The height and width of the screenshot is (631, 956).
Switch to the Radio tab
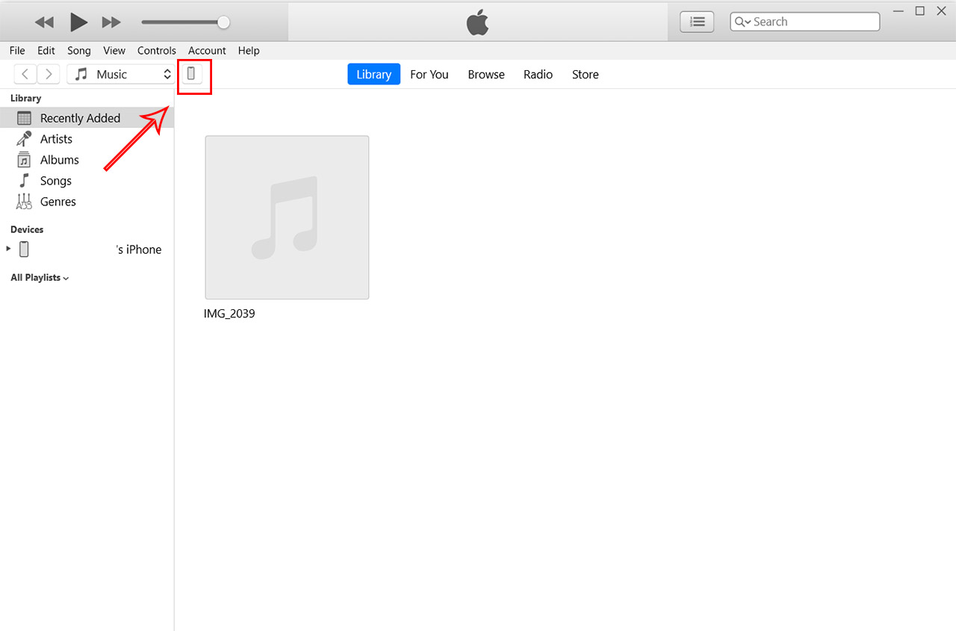[538, 74]
